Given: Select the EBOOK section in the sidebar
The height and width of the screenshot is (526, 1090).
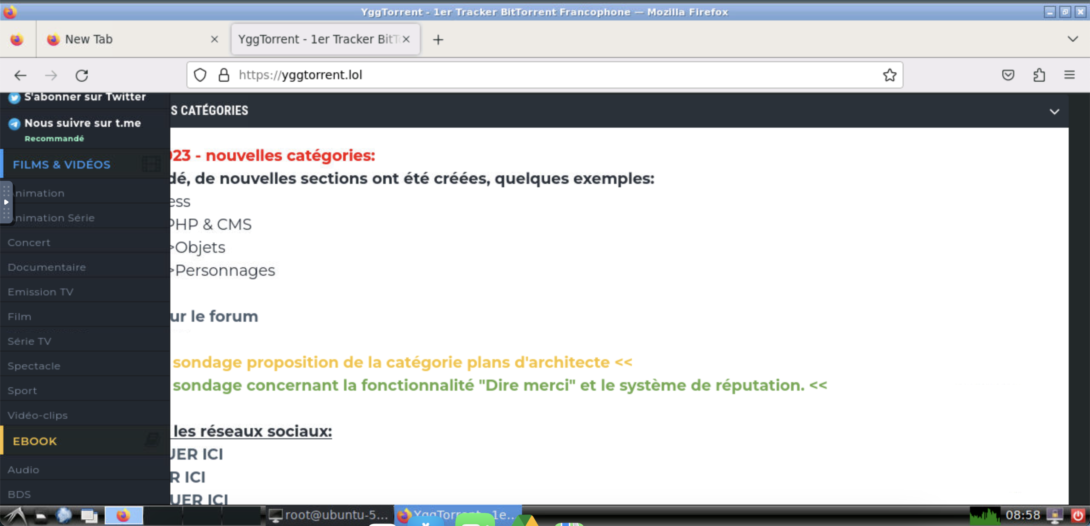Looking at the screenshot, I should tap(34, 441).
